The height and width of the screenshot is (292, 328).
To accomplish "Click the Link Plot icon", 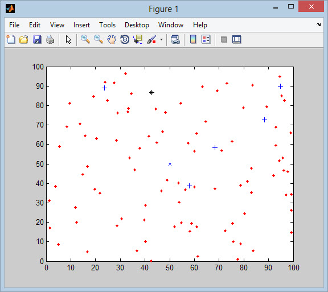I will (x=175, y=39).
